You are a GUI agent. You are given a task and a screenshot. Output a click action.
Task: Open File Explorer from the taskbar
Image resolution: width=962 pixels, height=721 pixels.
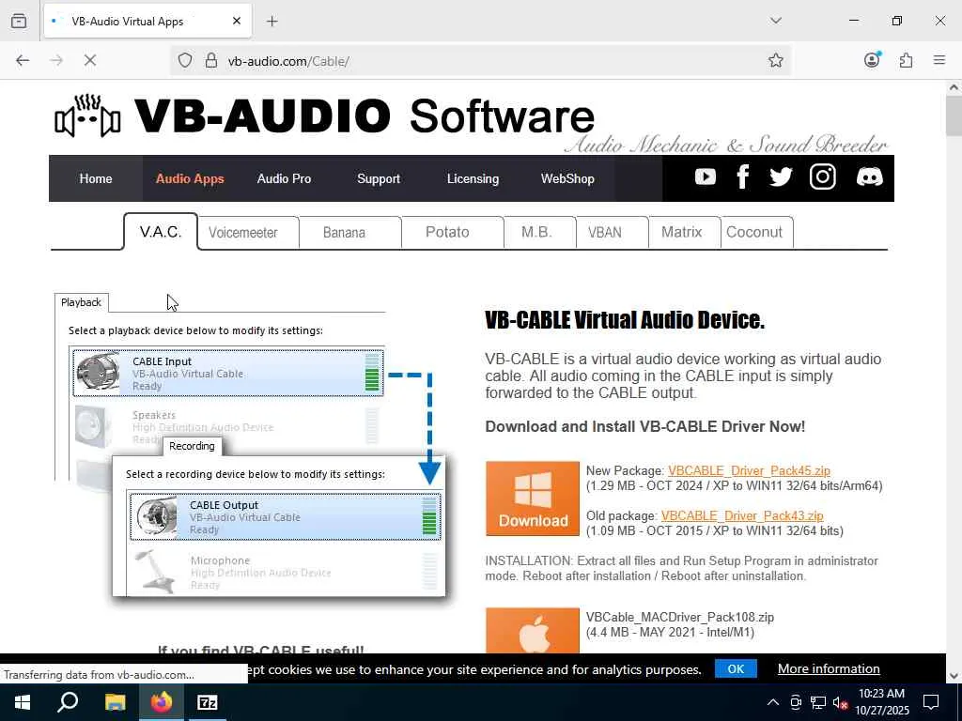[115, 702]
